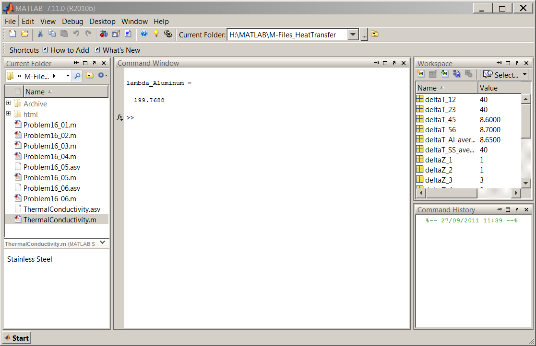Image resolution: width=536 pixels, height=346 pixels.
Task: Click the fx function browser icon
Action: pos(119,117)
